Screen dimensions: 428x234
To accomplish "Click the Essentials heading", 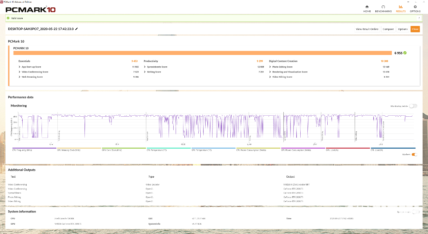I will coord(24,61).
